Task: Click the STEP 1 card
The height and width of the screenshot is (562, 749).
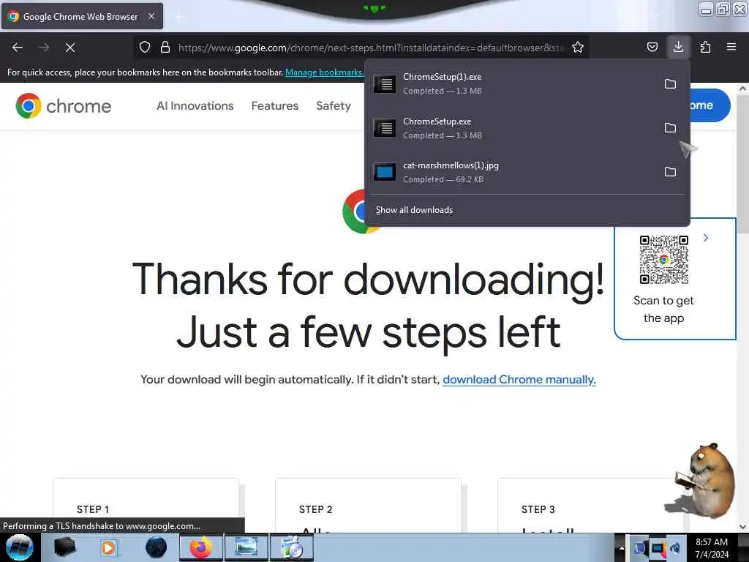Action: (146, 506)
